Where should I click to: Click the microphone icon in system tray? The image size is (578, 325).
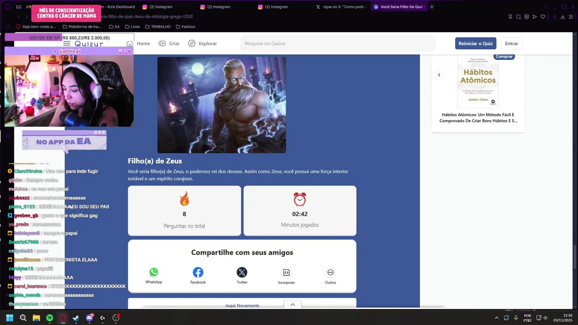[516, 318]
